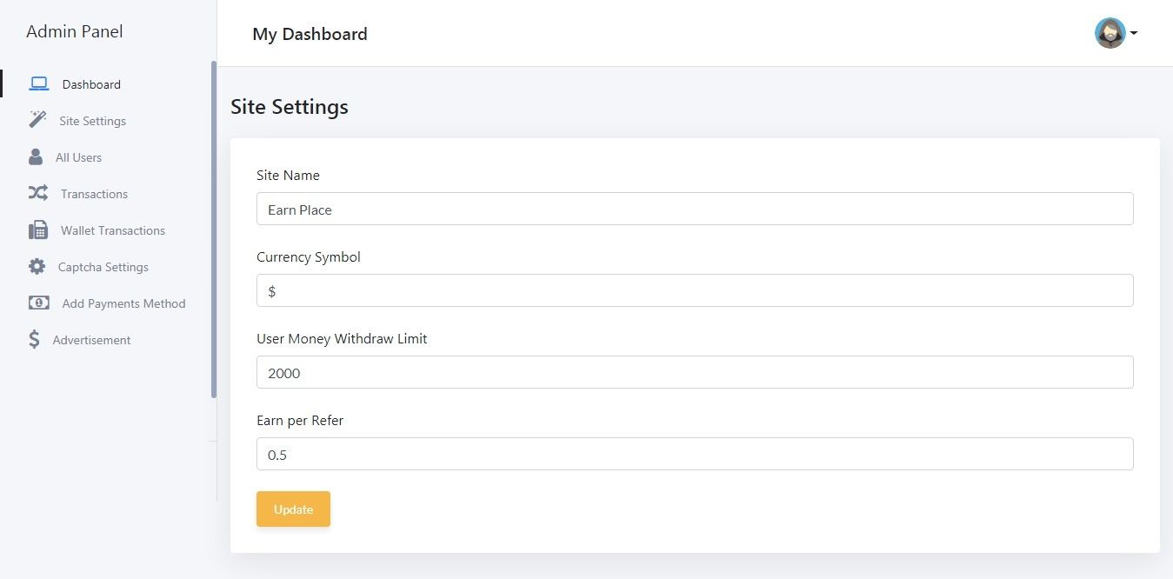This screenshot has height=579, width=1173.
Task: Click the Admin Panel title link
Action: click(x=75, y=32)
